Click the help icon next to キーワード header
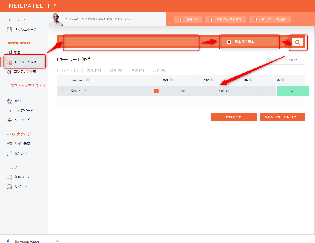The height and width of the screenshot is (243, 315). coord(87,80)
